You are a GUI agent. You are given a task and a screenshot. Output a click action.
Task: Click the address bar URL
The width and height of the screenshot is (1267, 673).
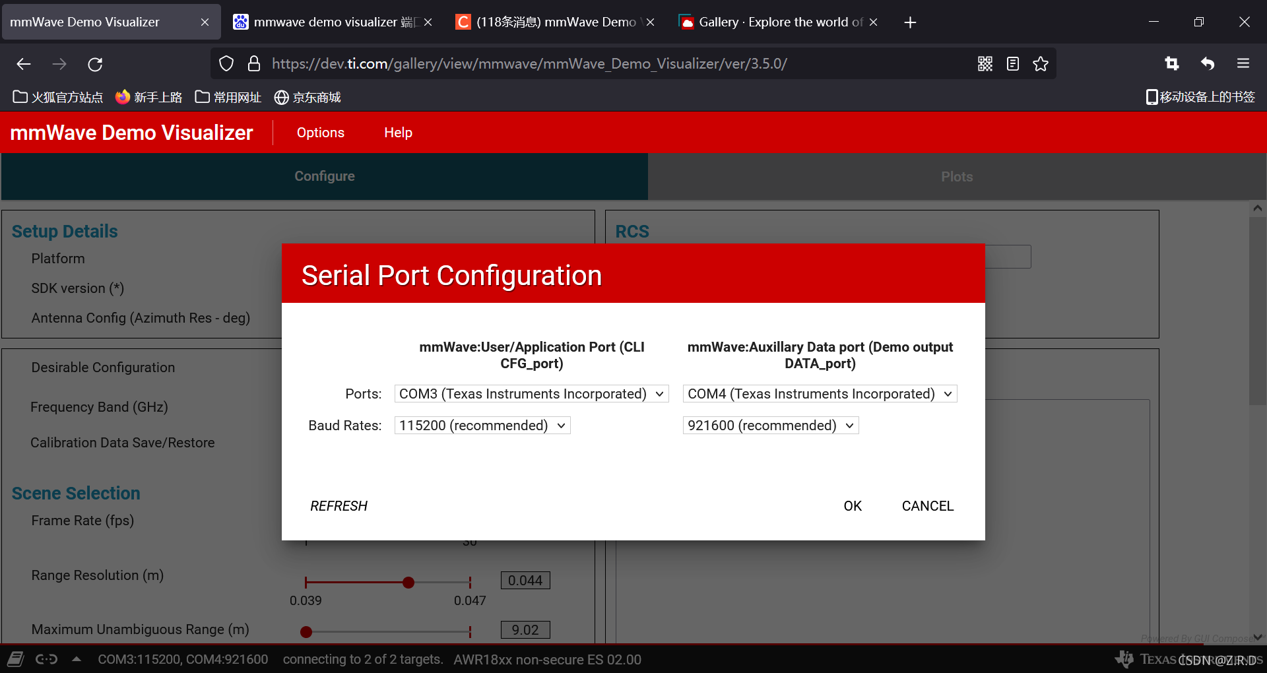point(529,64)
